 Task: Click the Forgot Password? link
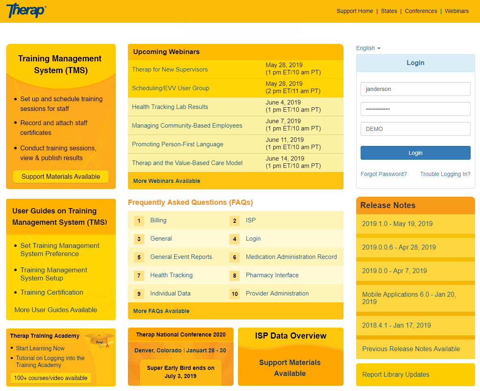tap(383, 174)
